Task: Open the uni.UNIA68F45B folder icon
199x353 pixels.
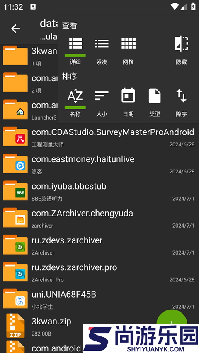Action: click(15, 298)
